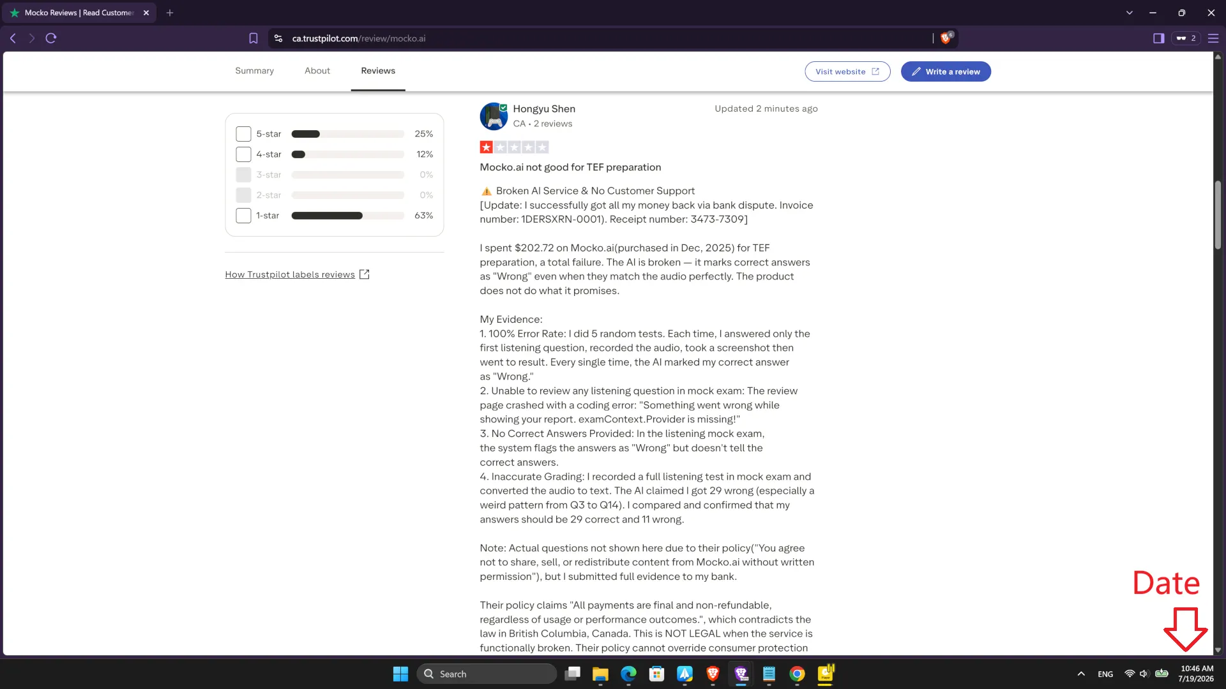Viewport: 1226px width, 689px height.
Task: Open Notepad from the taskbar
Action: [769, 674]
